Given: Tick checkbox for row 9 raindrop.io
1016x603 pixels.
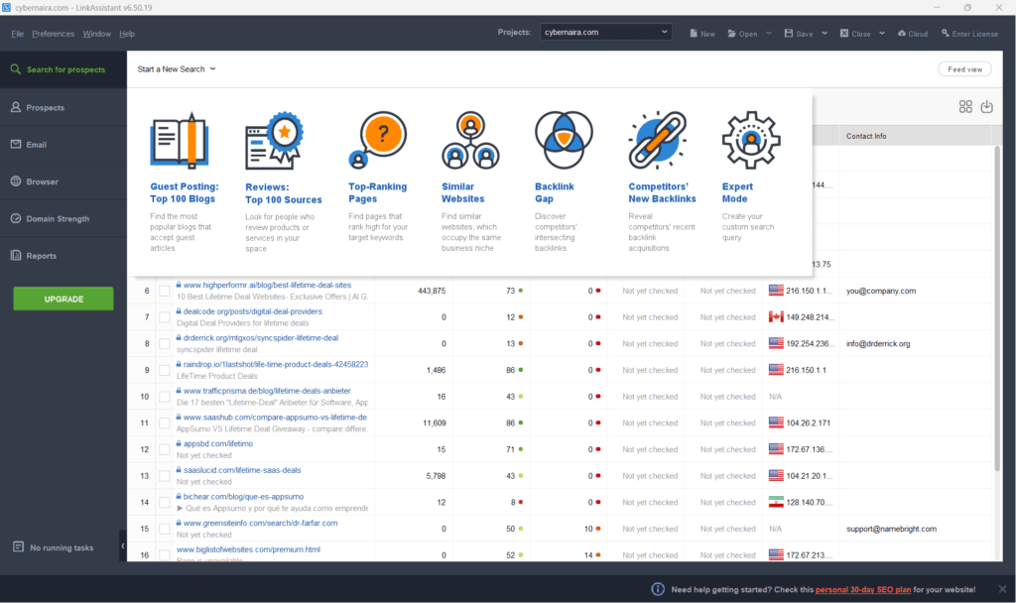Looking at the screenshot, I should pyautogui.click(x=165, y=371).
